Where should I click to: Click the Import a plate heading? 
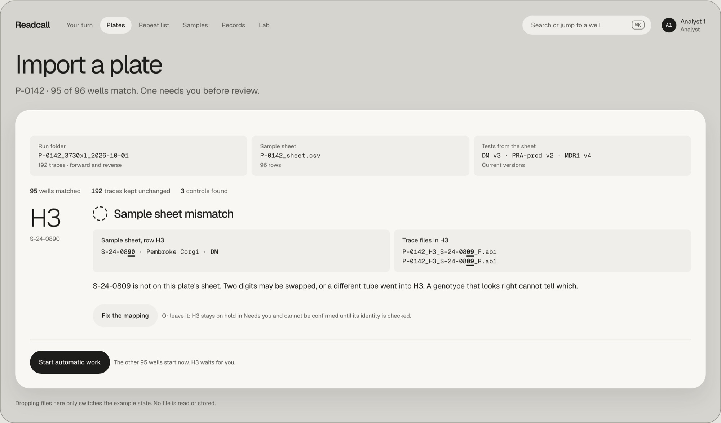click(x=89, y=64)
